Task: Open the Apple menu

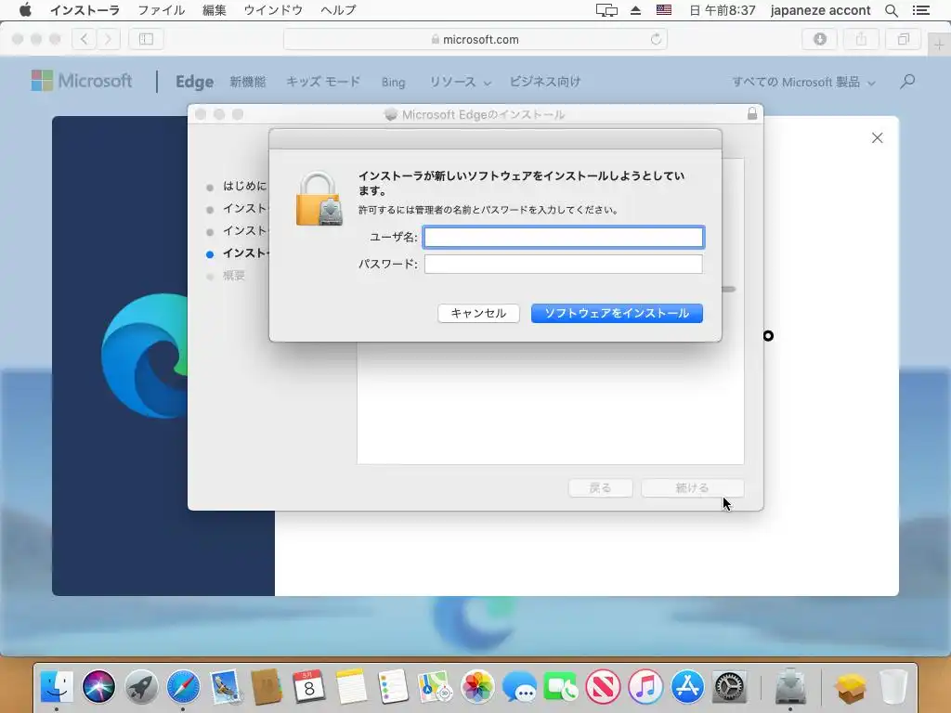Action: click(x=25, y=10)
